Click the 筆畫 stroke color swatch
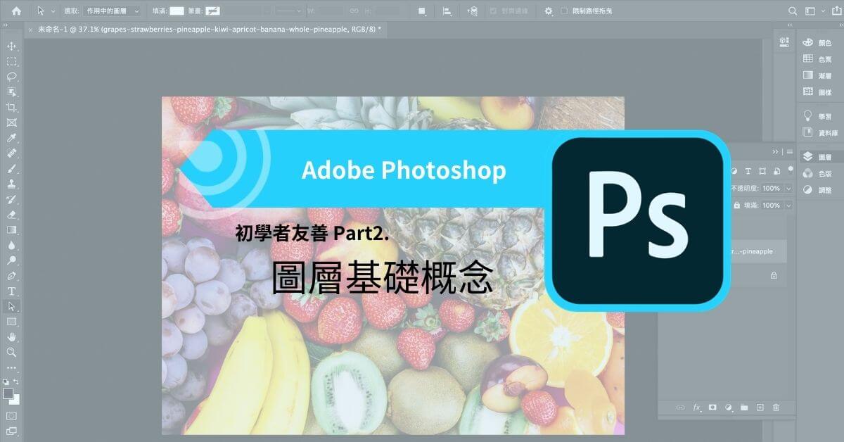Screen dimensions: 844x442 click(213, 11)
